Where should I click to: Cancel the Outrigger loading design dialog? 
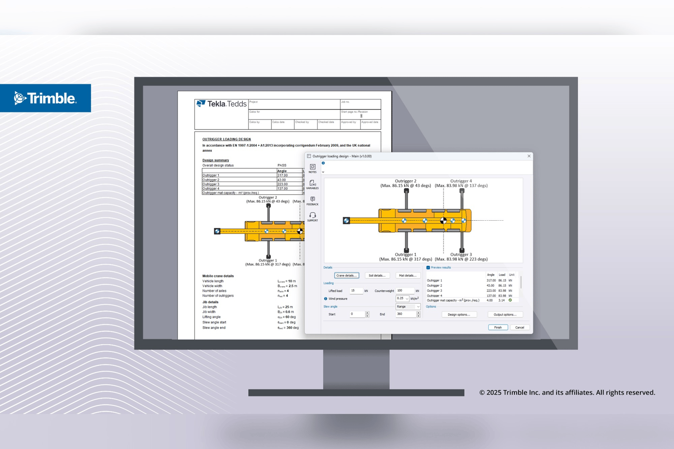(519, 328)
